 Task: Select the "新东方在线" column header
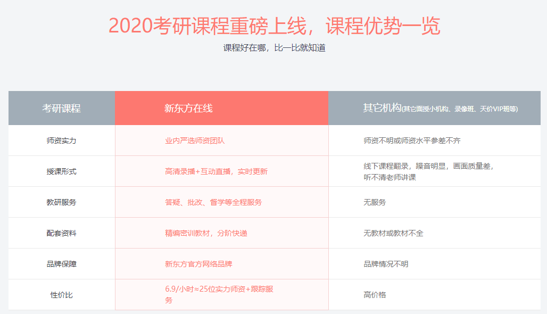click(221, 108)
